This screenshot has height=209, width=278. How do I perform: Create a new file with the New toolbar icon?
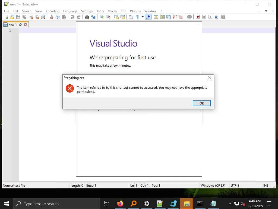pos(6,17)
